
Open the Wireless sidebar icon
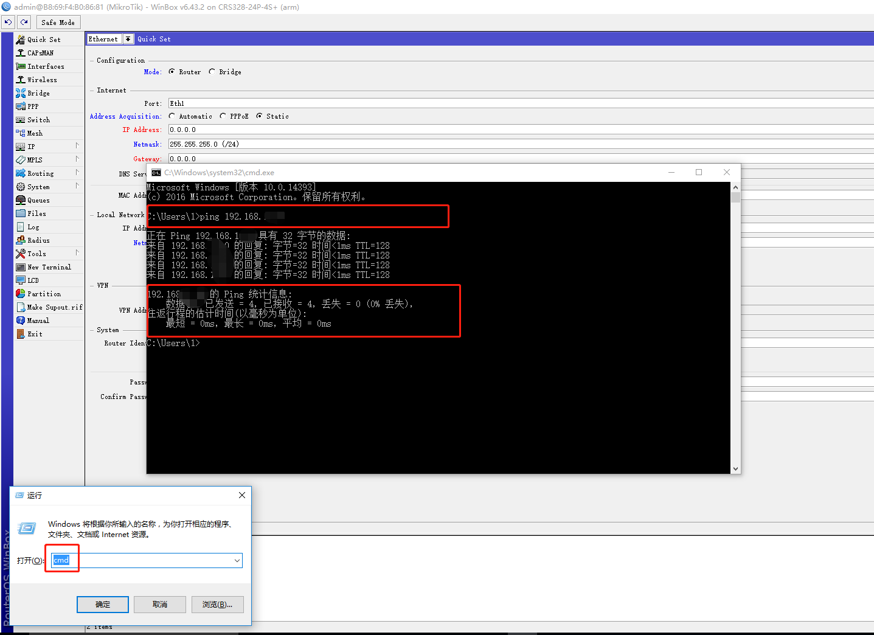point(21,80)
